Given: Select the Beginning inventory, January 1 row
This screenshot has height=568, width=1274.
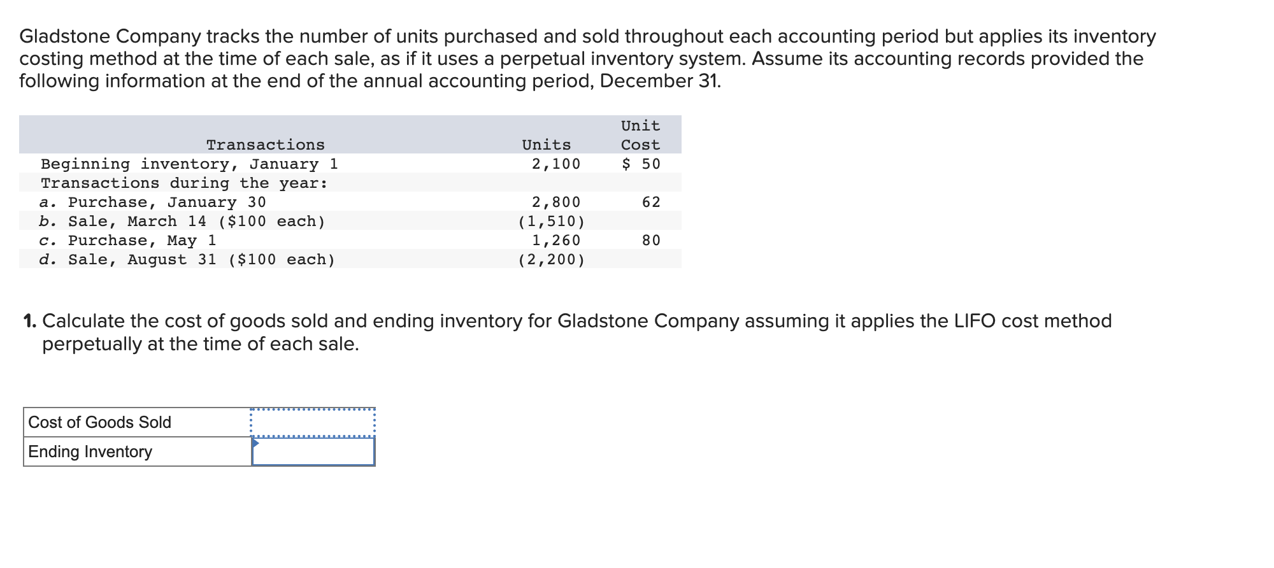Looking at the screenshot, I should (x=350, y=164).
